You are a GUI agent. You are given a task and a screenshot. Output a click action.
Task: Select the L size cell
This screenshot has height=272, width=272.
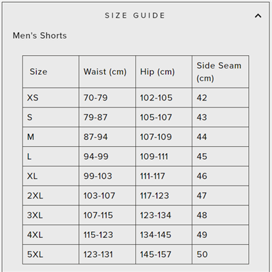(51, 156)
